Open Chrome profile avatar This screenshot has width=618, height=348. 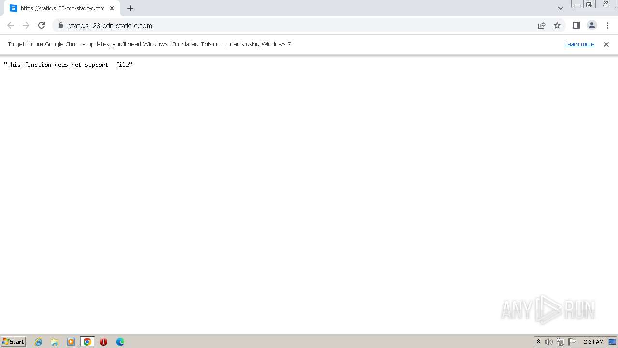pyautogui.click(x=591, y=25)
